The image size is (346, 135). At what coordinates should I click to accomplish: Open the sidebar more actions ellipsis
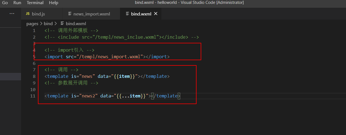pyautogui.click(x=12, y=14)
